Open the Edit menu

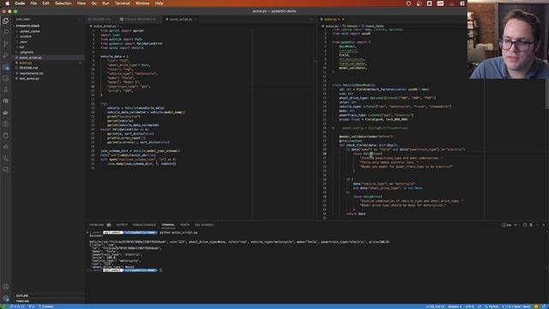click(45, 3)
